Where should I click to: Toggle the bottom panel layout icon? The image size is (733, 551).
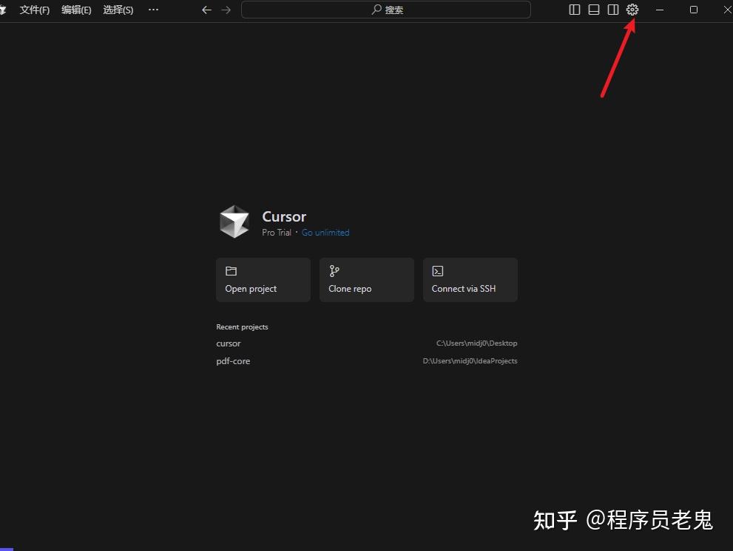pyautogui.click(x=594, y=10)
